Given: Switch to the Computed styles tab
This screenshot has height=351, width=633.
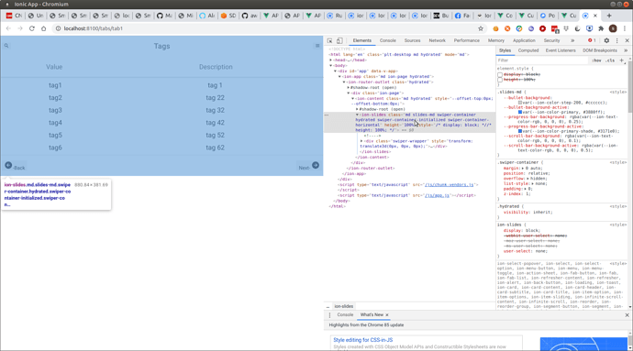Looking at the screenshot, I should pyautogui.click(x=528, y=50).
